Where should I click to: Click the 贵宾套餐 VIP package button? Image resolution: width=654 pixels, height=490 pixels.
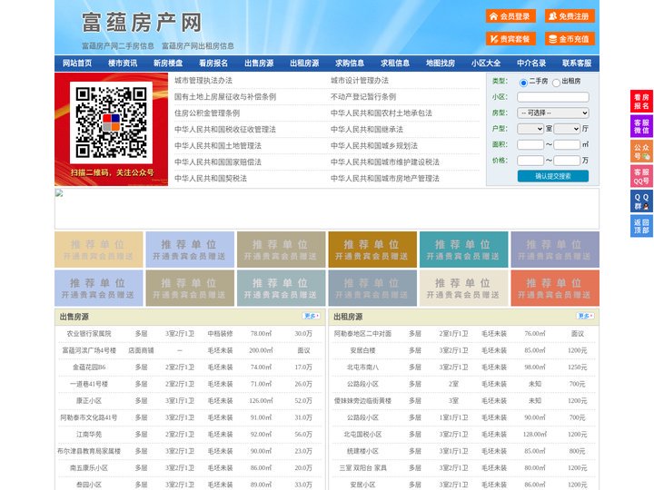click(x=510, y=39)
